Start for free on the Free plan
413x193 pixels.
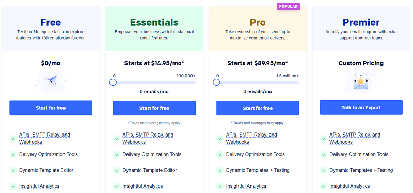[x=51, y=108]
